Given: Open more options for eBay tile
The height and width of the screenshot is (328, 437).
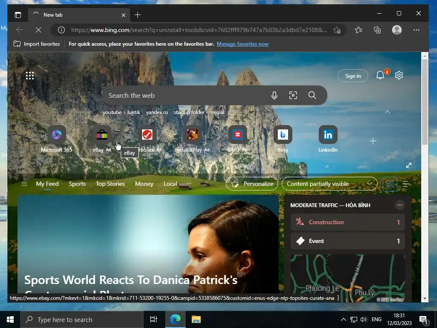Looking at the screenshot, I should pyautogui.click(x=117, y=130).
